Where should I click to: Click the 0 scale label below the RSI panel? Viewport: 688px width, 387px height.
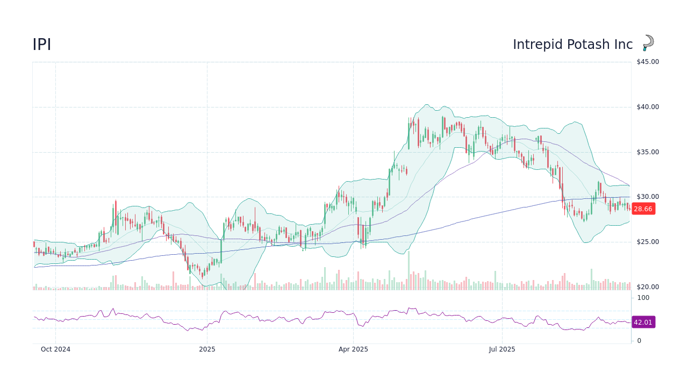click(x=639, y=340)
